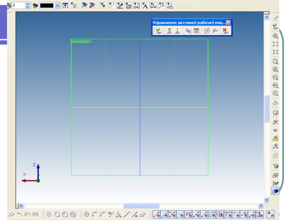Viewport: 298px width, 223px height.
Task: Toggle the crosshair snap in bottom toolbar
Action: (87, 214)
